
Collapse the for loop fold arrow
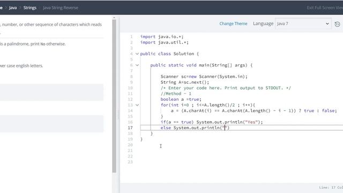[137, 105]
